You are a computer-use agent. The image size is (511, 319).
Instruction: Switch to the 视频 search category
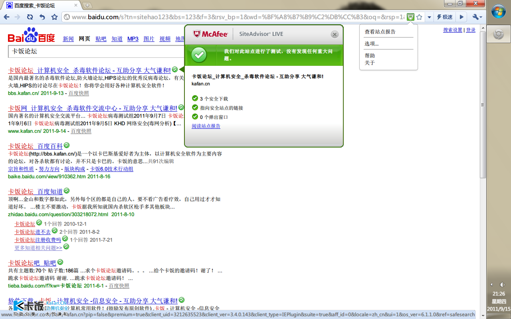(x=165, y=39)
